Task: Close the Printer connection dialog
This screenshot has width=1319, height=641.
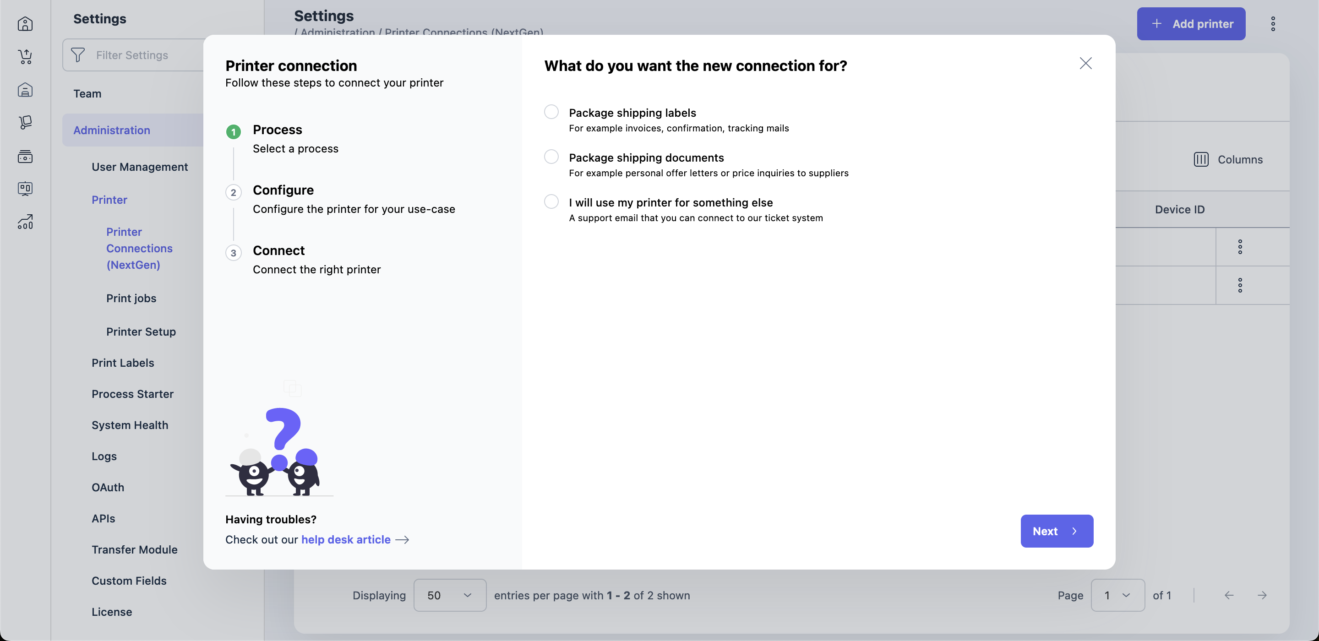Action: (1085, 64)
